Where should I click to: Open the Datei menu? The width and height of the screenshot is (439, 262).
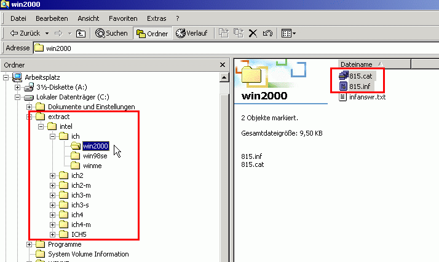click(18, 18)
